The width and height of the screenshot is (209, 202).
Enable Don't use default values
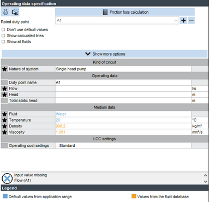coord(3,29)
